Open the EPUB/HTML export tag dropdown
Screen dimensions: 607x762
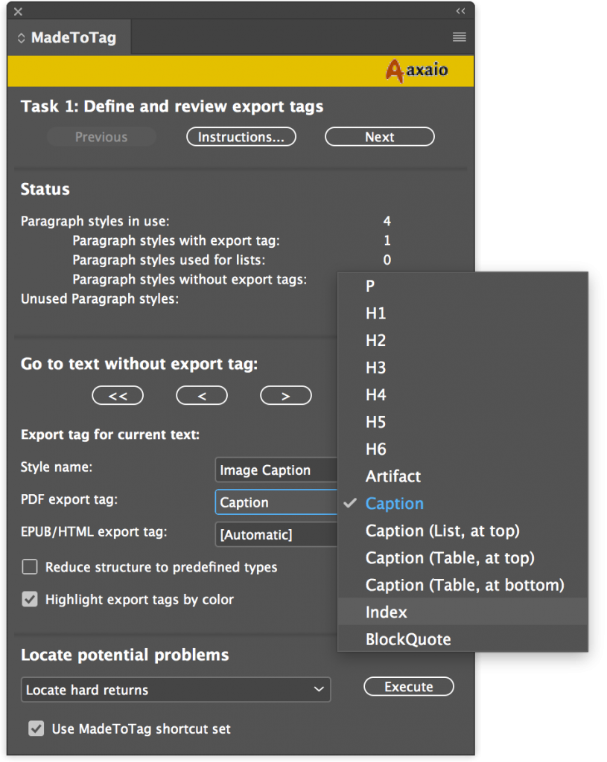tap(276, 534)
